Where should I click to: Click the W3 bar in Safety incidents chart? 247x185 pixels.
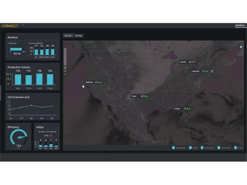[51, 145]
